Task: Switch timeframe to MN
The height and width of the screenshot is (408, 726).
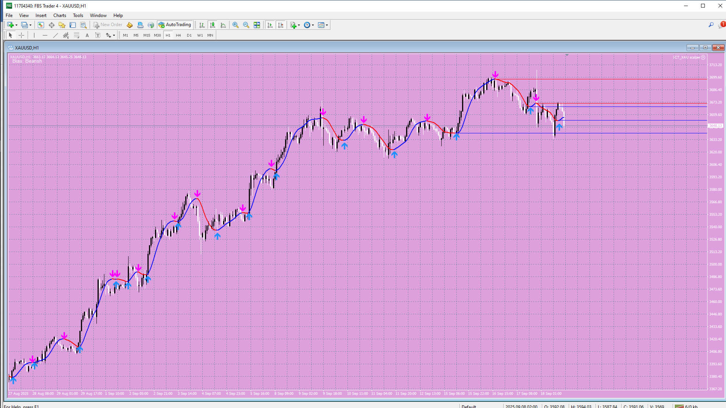Action: tap(210, 35)
